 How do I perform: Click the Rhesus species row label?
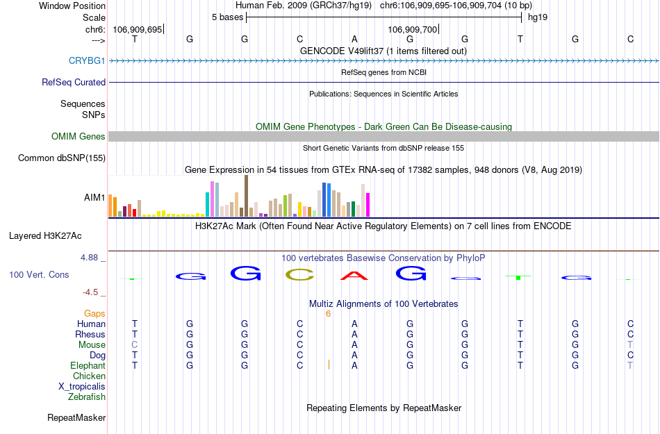coord(90,334)
